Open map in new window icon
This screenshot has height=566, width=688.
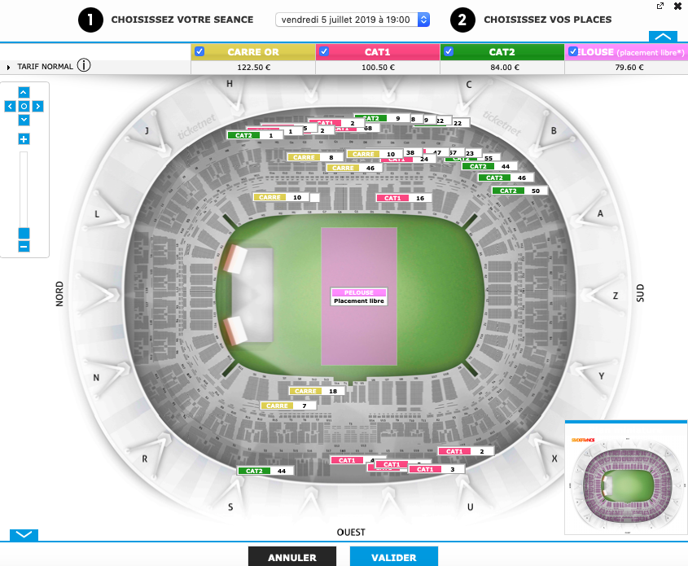tap(660, 6)
